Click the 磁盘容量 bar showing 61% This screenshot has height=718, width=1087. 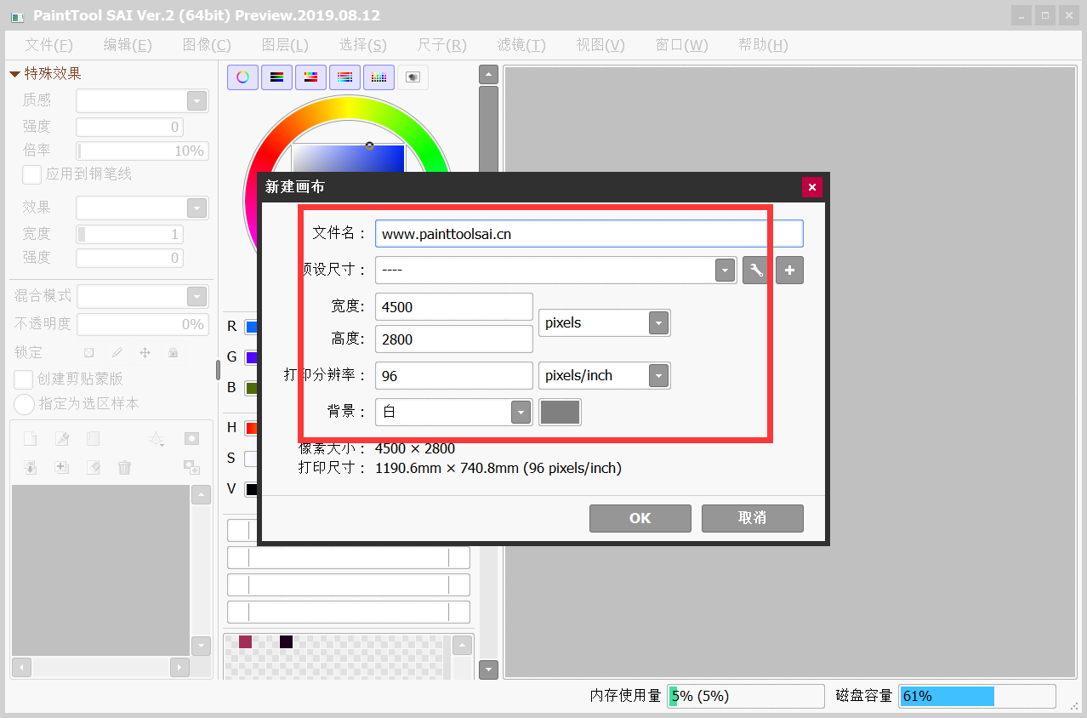click(x=977, y=696)
